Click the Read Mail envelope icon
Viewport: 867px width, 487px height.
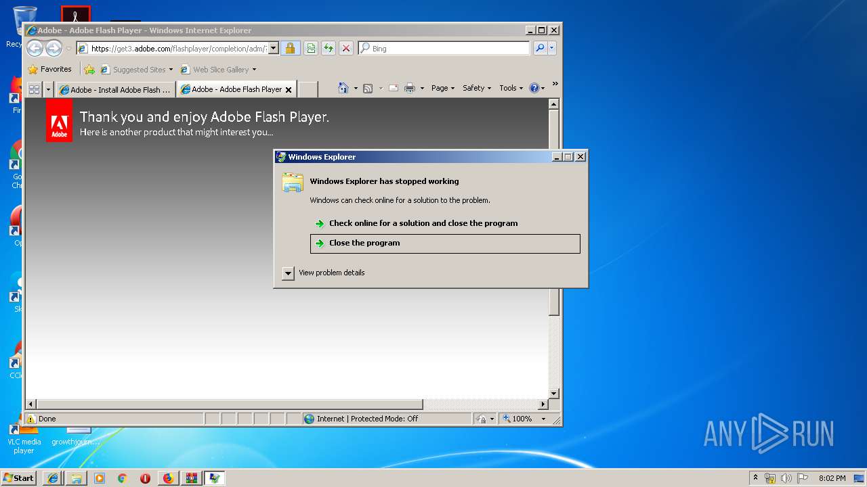[393, 88]
